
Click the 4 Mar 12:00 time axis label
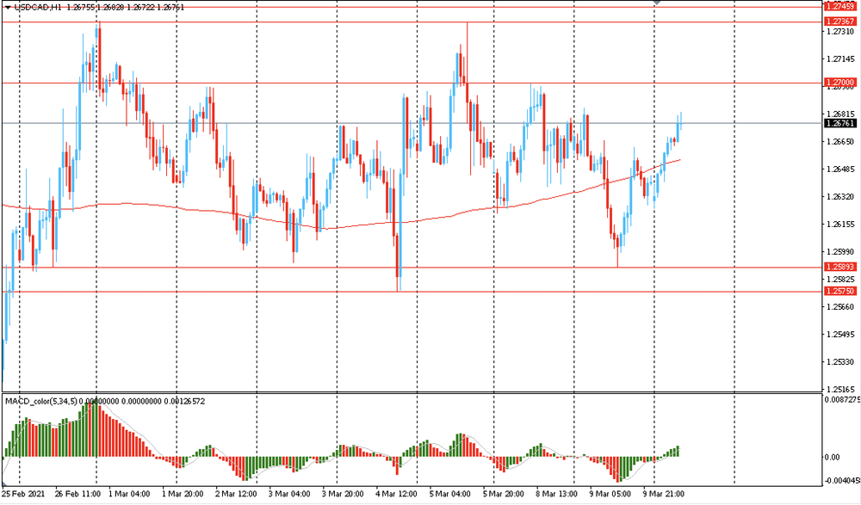click(x=394, y=495)
